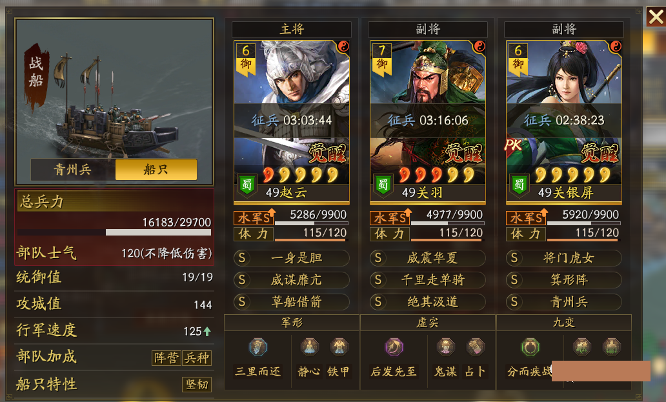This screenshot has height=402, width=666.
Task: Select the 后发先至 tactic icon
Action: [394, 347]
